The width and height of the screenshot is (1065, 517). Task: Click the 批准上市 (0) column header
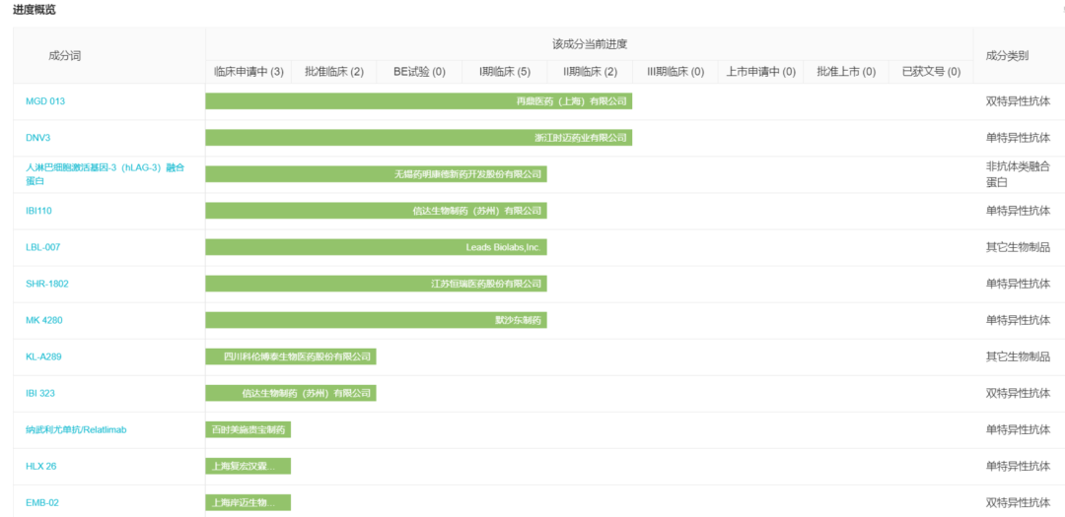[846, 72]
